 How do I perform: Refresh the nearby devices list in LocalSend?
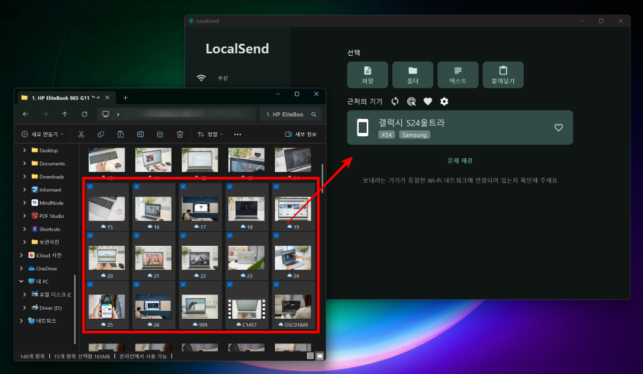pyautogui.click(x=395, y=102)
